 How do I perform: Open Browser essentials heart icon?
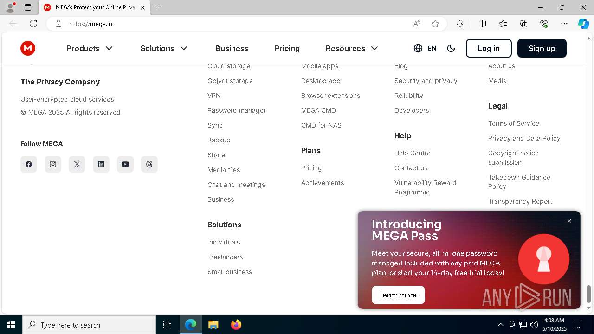544,24
